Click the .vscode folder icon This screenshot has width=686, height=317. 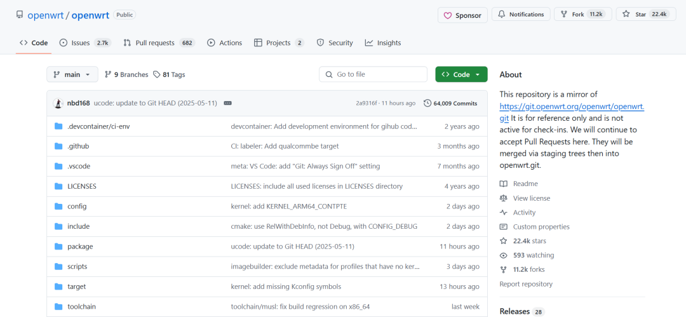click(x=58, y=166)
